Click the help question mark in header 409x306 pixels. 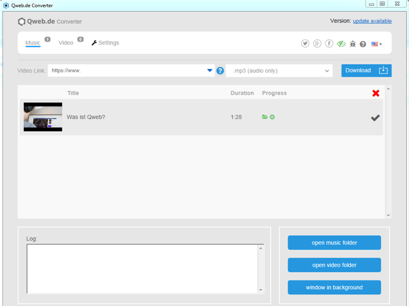coord(363,44)
